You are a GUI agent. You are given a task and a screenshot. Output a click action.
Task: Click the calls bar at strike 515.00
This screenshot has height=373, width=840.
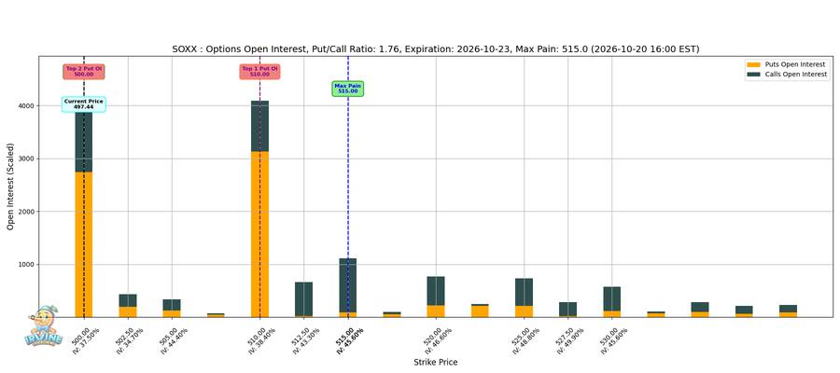pos(348,285)
